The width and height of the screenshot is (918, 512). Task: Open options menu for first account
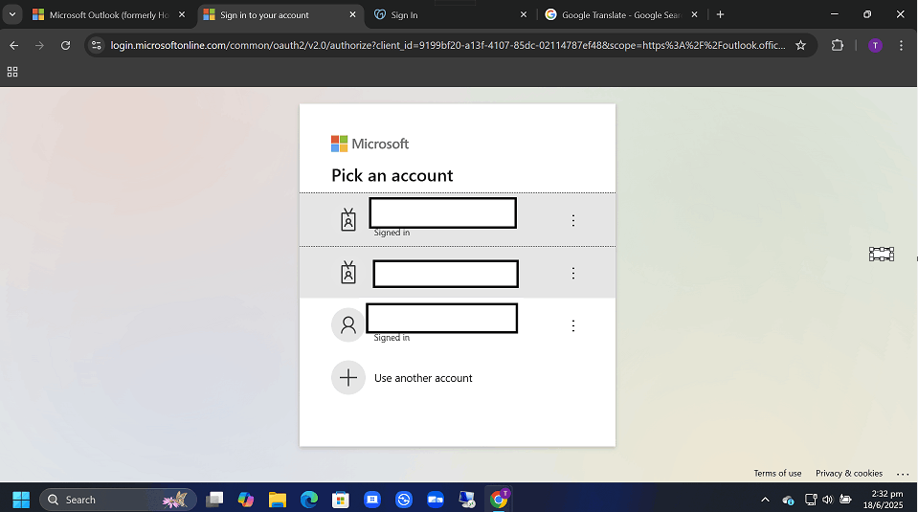(573, 220)
